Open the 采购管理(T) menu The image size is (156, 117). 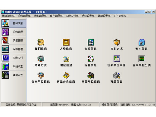coord(24,16)
